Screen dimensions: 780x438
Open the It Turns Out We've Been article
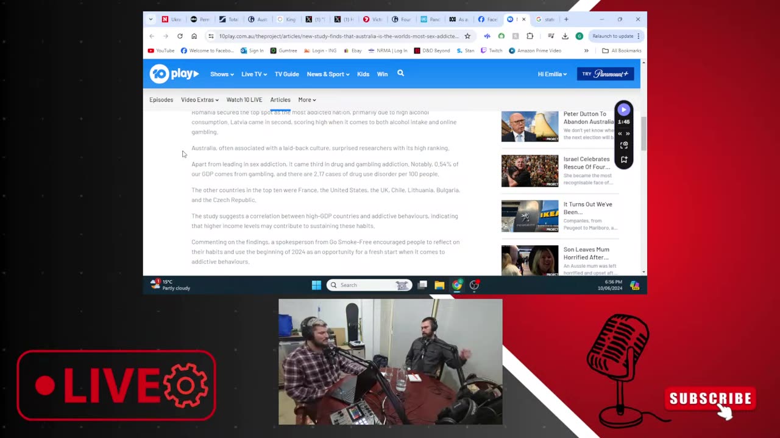pos(587,208)
